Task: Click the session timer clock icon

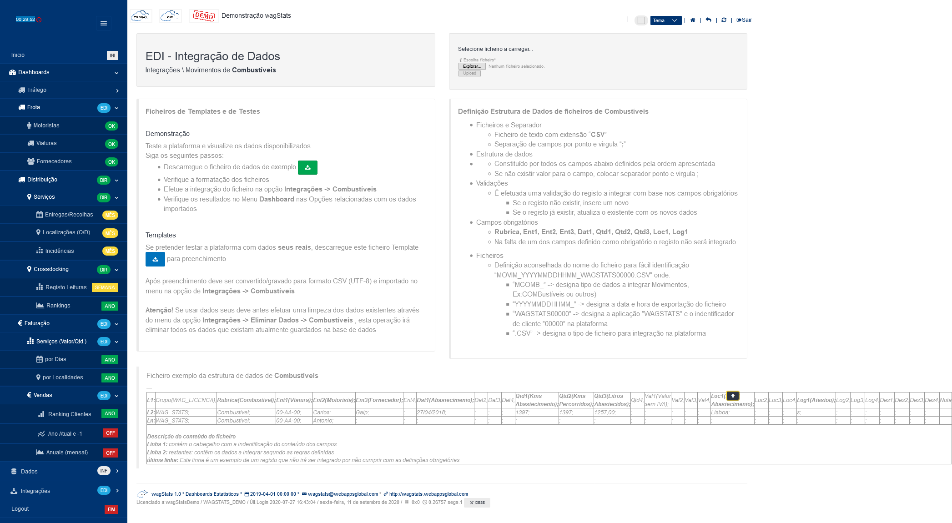Action: coord(39,20)
